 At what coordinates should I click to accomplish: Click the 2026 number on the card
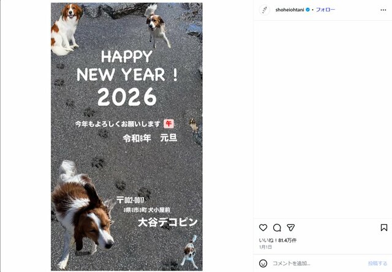pyautogui.click(x=127, y=97)
